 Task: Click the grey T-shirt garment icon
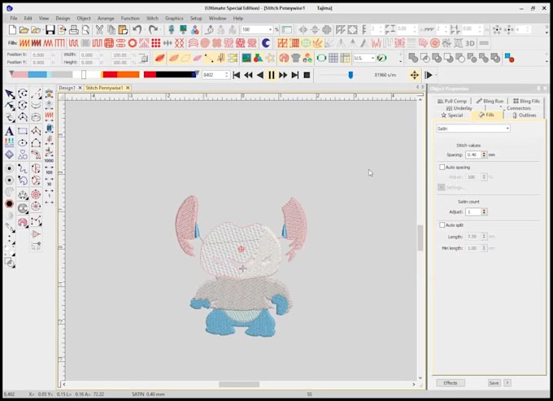coord(295,58)
